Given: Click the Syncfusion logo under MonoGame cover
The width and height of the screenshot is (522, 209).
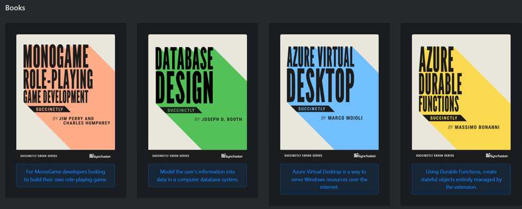Looking at the screenshot, I should (x=100, y=156).
